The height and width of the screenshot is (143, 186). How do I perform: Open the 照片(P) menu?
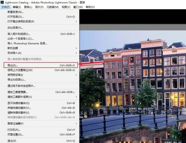tap(39, 7)
